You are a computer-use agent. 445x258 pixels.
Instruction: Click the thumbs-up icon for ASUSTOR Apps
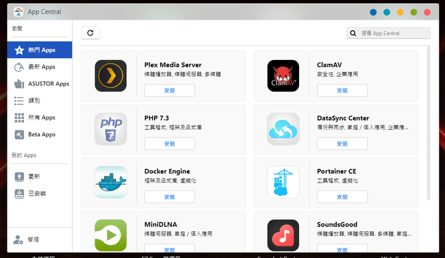pyautogui.click(x=19, y=84)
